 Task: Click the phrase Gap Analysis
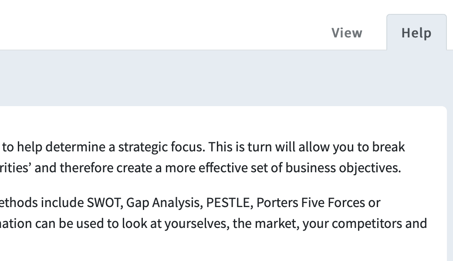[163, 203]
